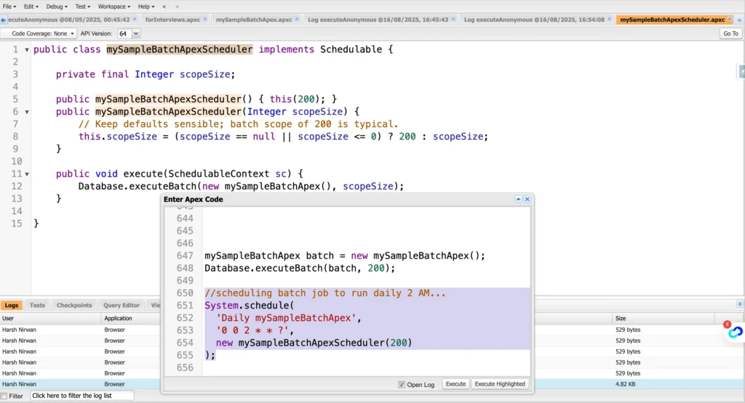Screen dimensions: 745x403
Task: Close the Log executeAnonymous 16:45:43 tab
Action: tap(453, 20)
